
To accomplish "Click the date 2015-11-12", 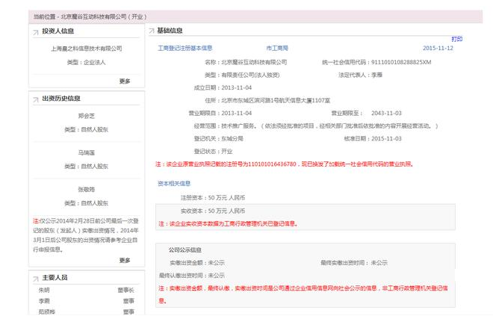I will 438,48.
